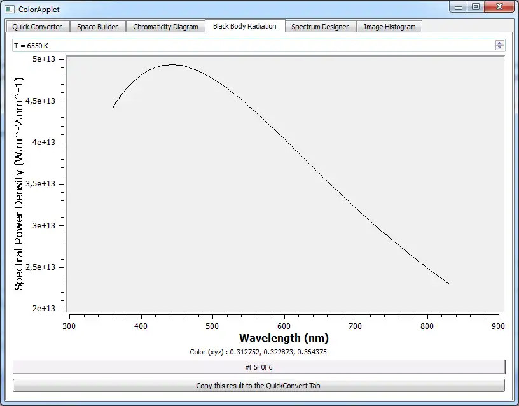The image size is (519, 406).
Task: Click the #F5F0F6 color result bar
Action: 259,367
